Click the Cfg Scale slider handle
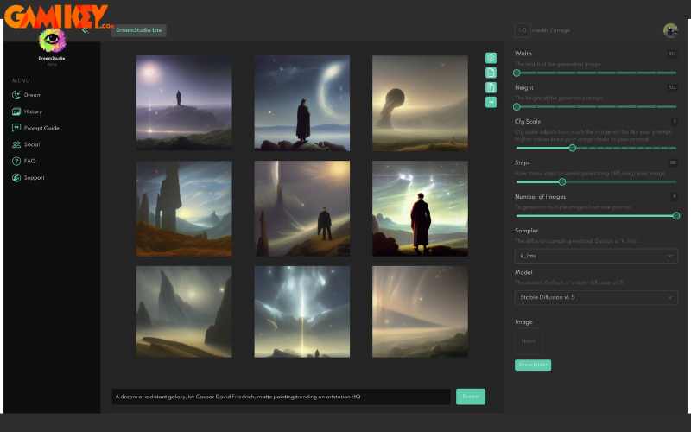691x432 pixels. point(572,148)
